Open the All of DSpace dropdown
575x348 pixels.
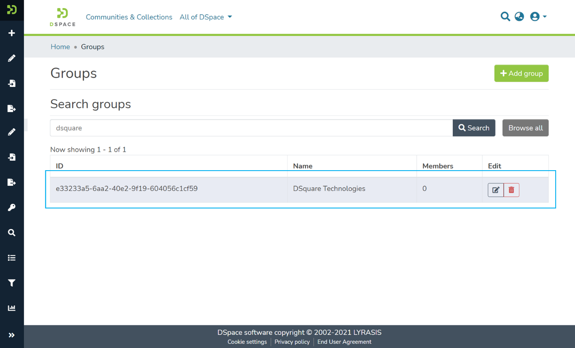tap(206, 17)
